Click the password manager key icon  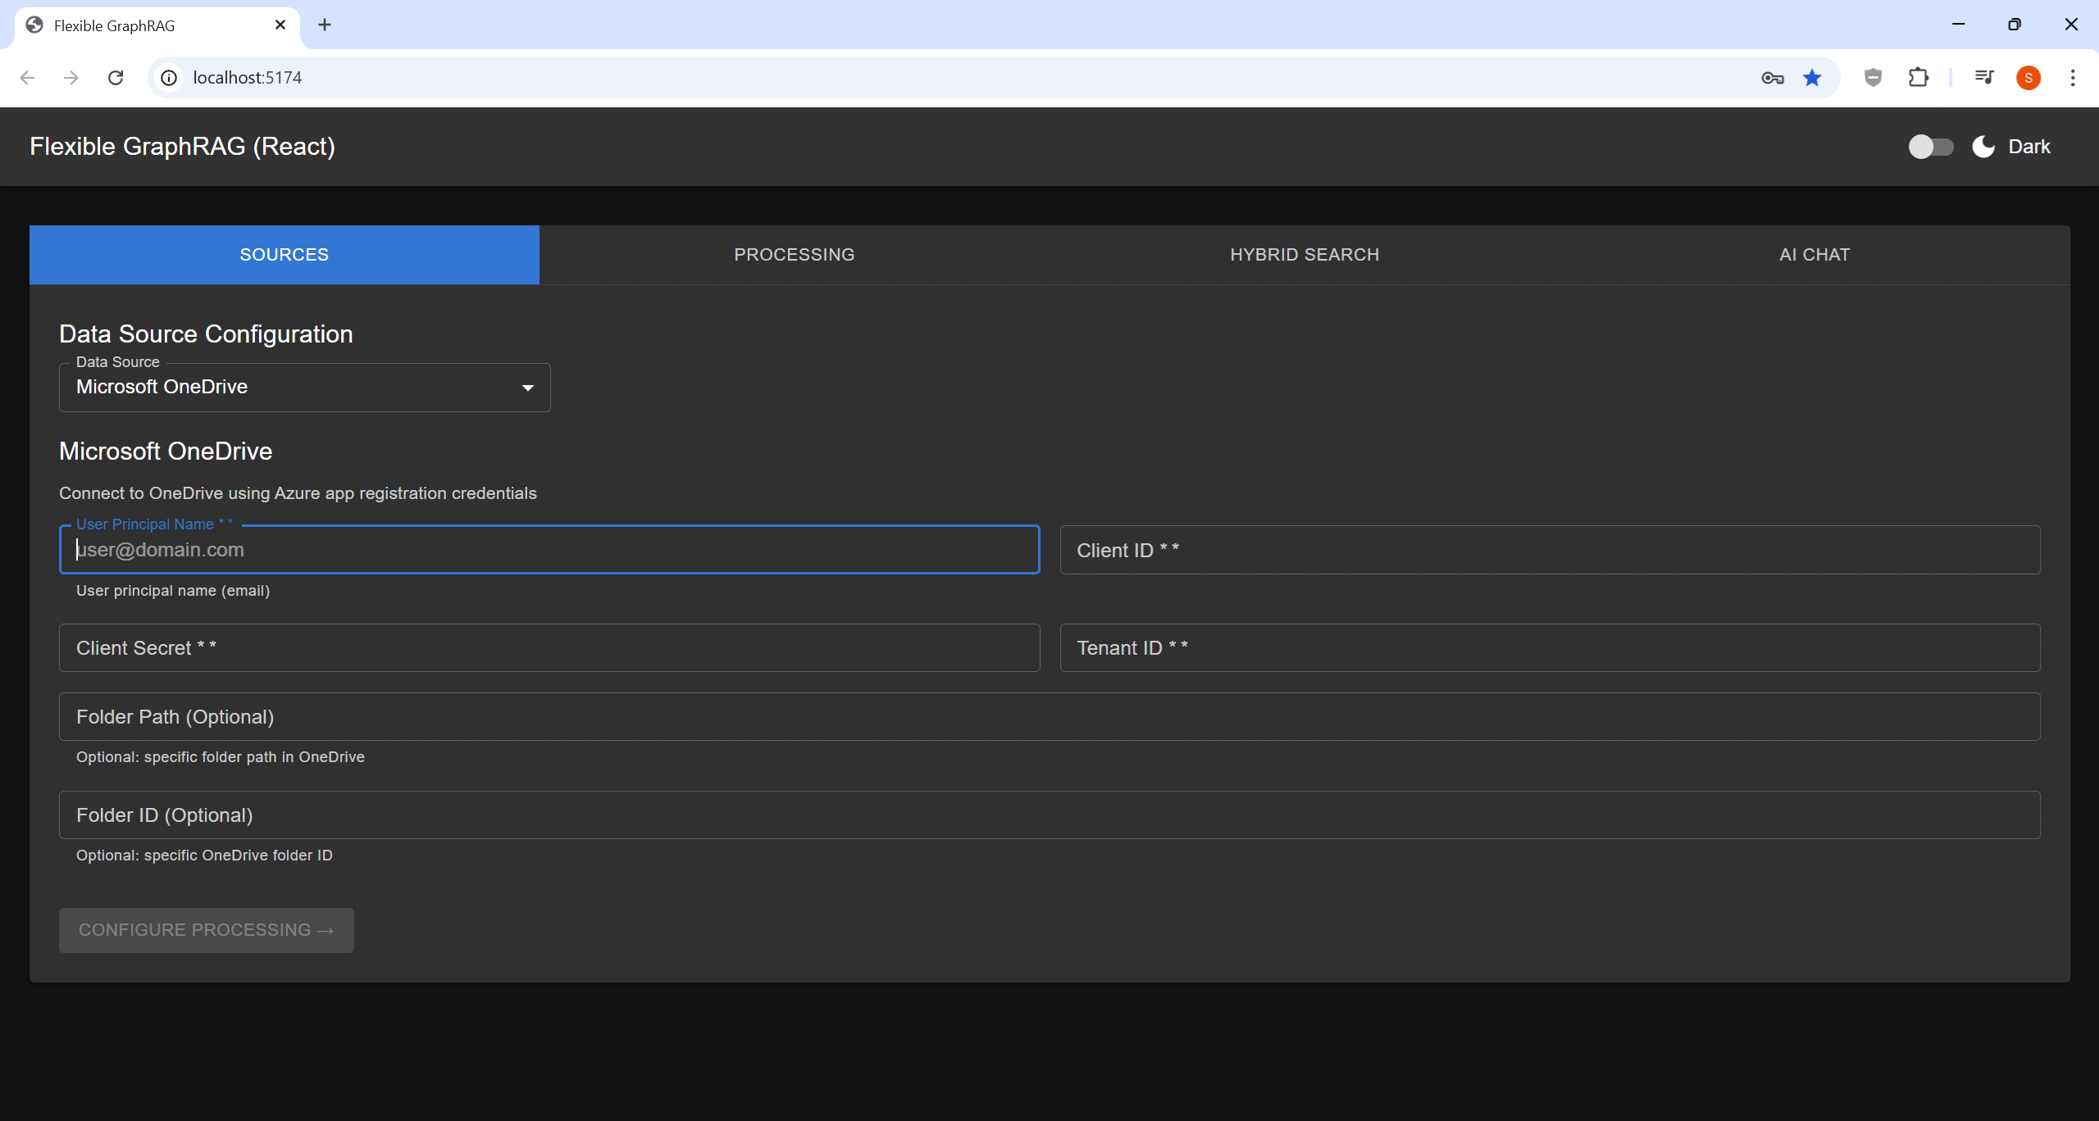1772,77
